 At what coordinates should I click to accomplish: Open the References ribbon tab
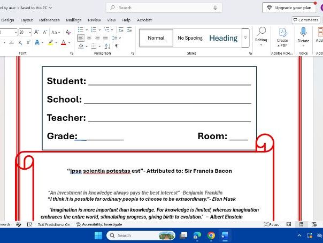point(49,20)
